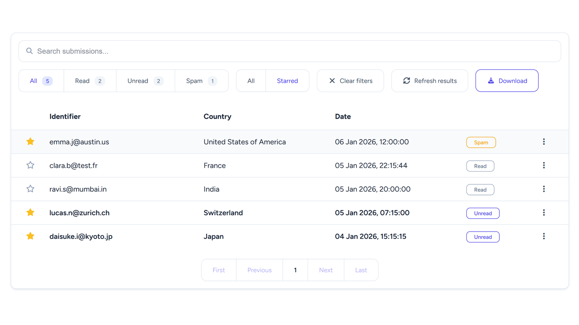Filter by Starred submissions
Image resolution: width=579 pixels, height=325 pixels.
click(287, 81)
